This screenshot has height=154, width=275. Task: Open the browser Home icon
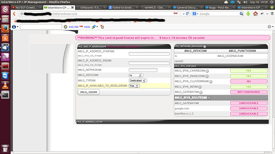pos(255,14)
